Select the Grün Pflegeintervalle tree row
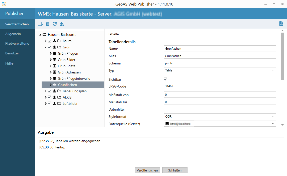This screenshot has height=176, width=287. (73, 78)
